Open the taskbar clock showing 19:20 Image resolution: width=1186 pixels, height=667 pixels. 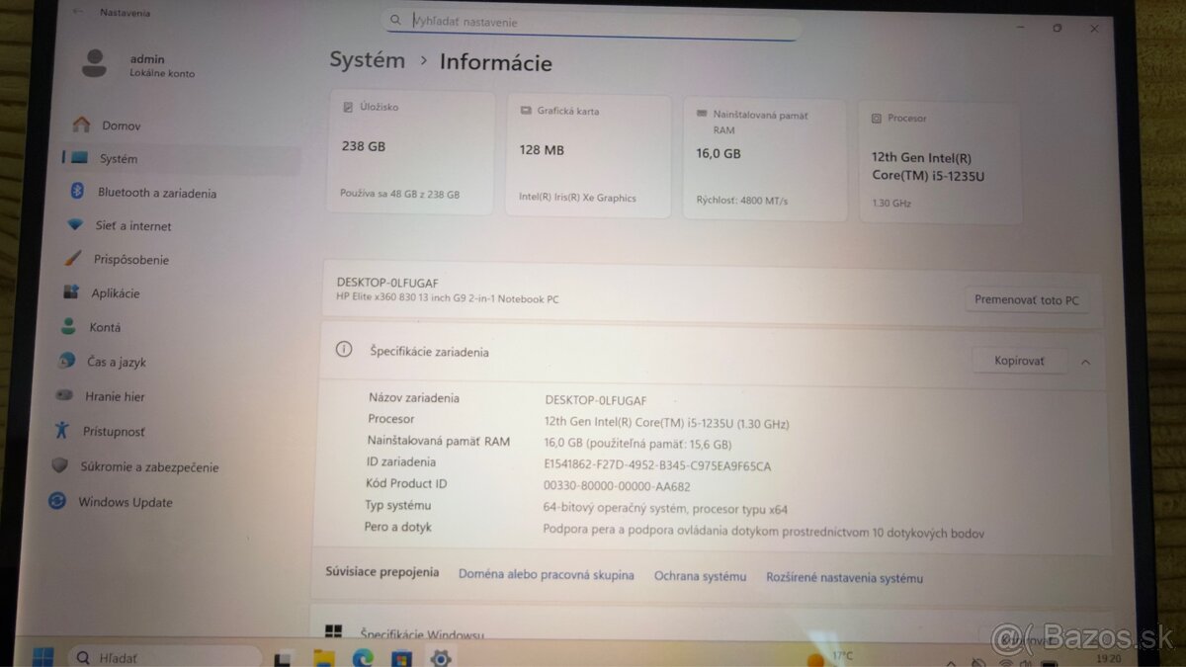pyautogui.click(x=1109, y=658)
